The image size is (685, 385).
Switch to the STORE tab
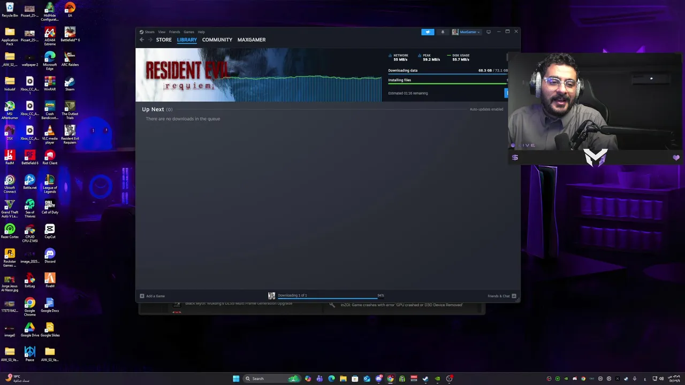pyautogui.click(x=164, y=40)
